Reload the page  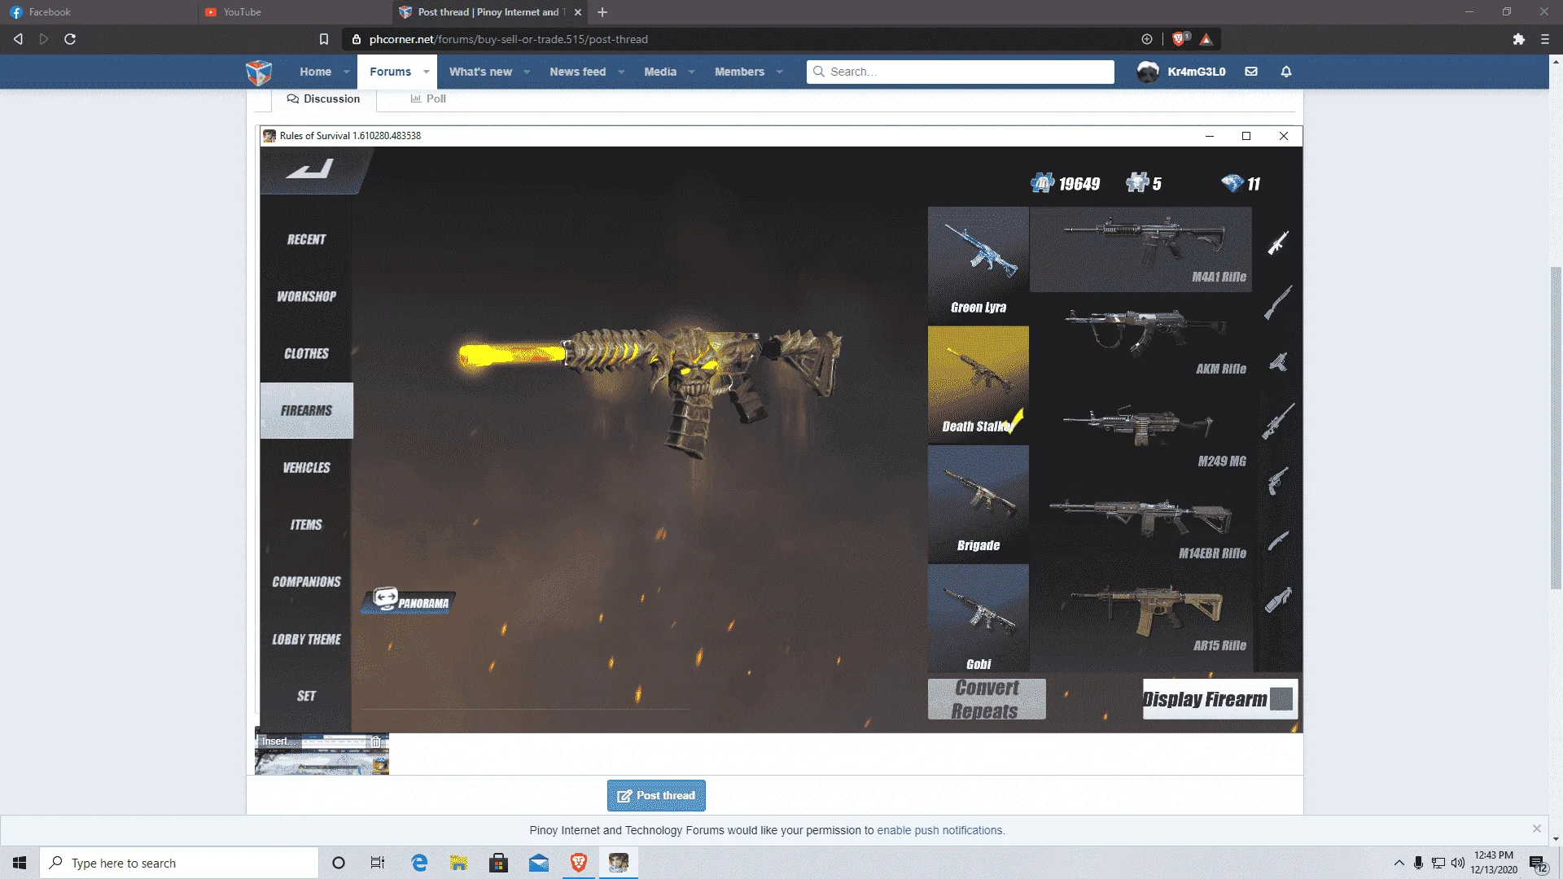70,39
